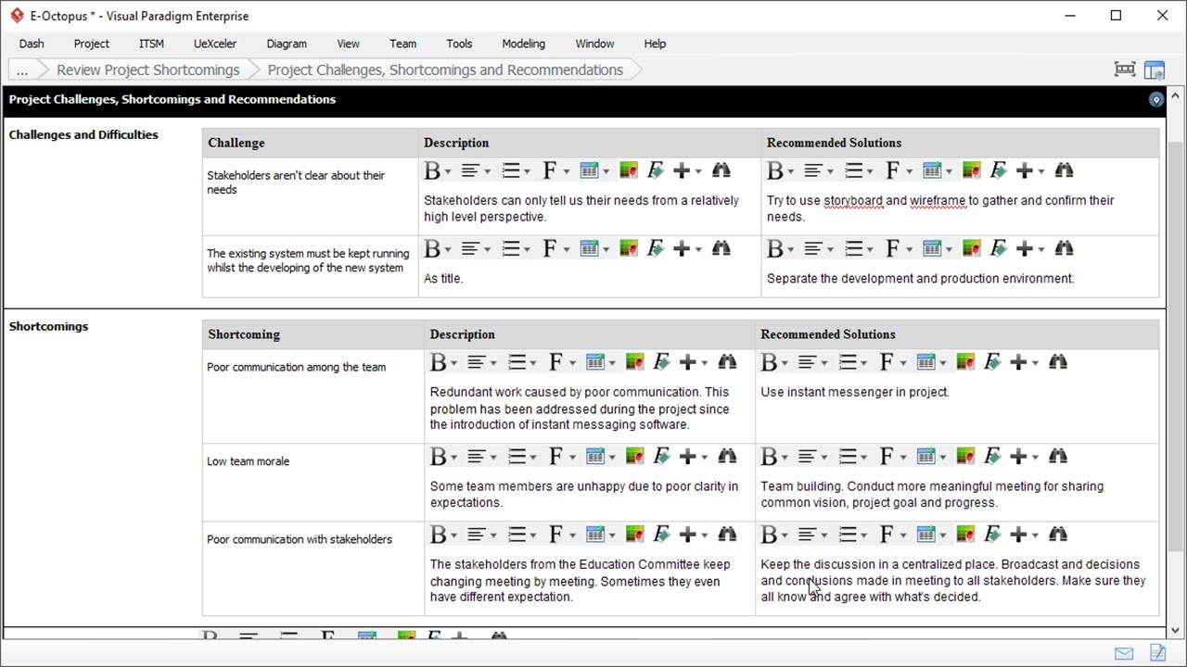Open alignment options in 'Stakeholders aren't clear' Description toolbar

488,171
